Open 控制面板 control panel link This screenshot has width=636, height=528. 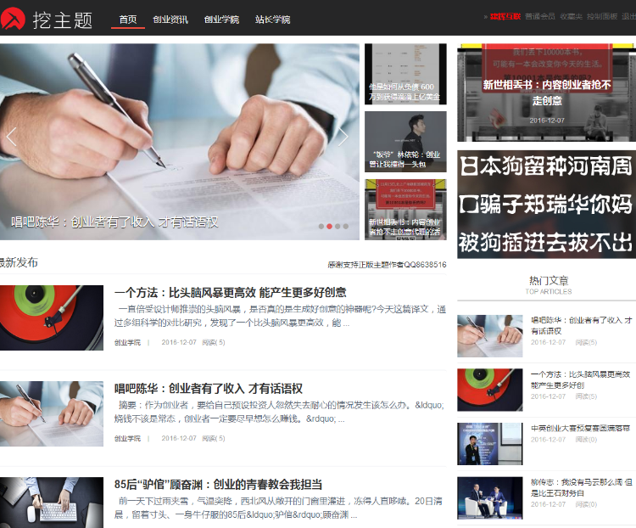(602, 16)
